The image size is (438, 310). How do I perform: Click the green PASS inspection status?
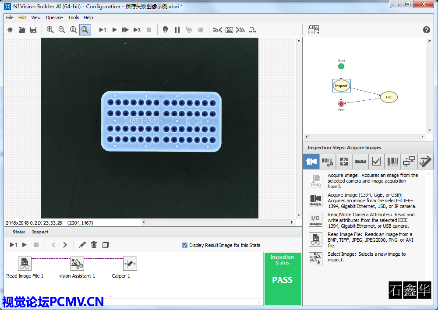pos(283,278)
